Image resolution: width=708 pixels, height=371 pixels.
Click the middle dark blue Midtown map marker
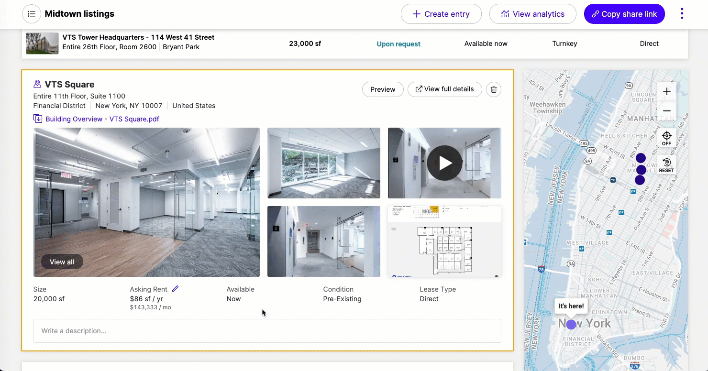click(x=642, y=170)
